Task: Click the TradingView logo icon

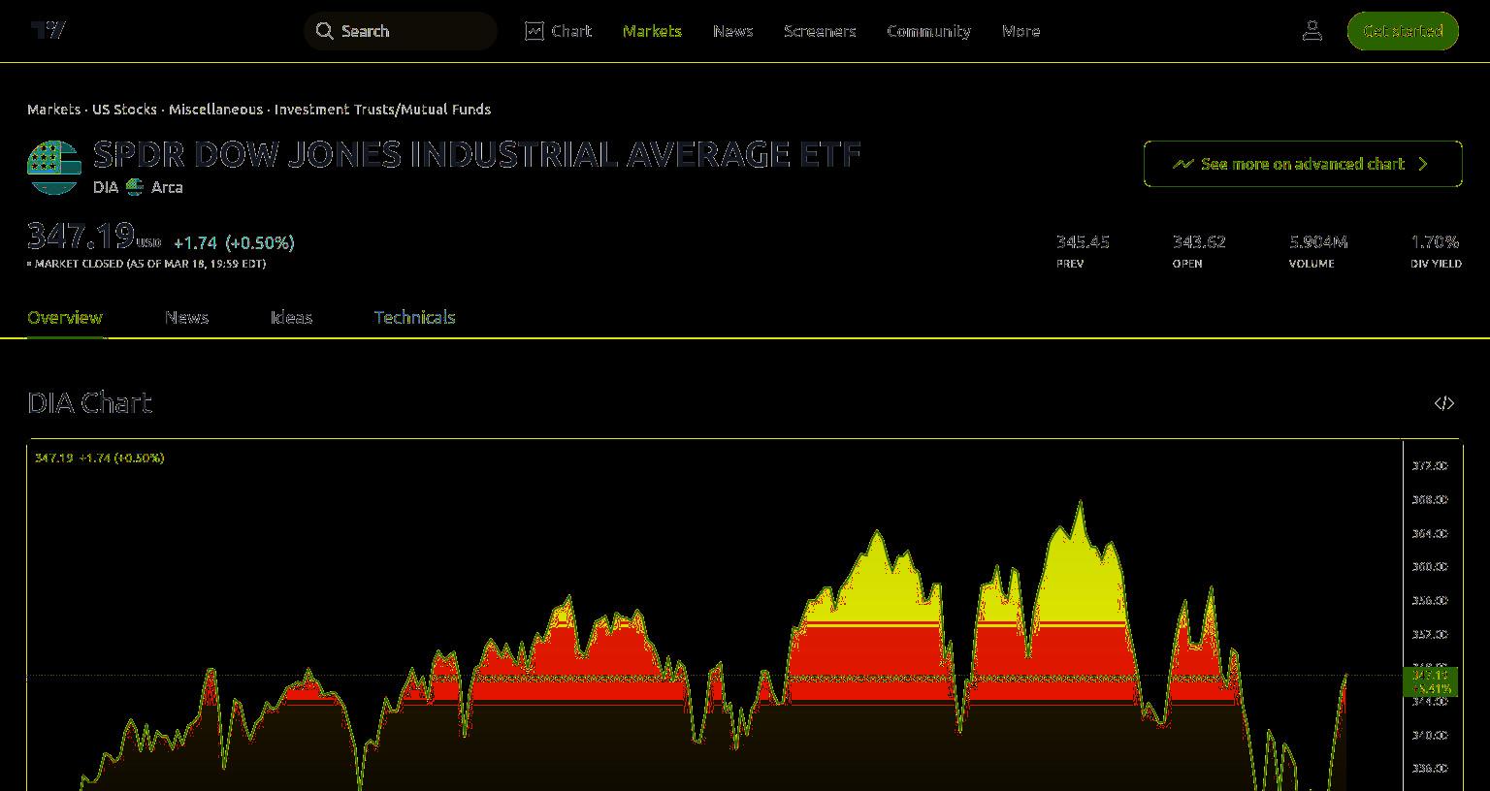Action: click(x=49, y=30)
